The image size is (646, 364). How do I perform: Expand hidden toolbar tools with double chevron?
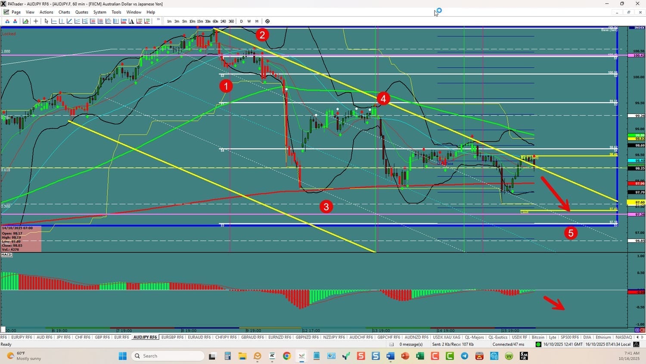(158, 20)
